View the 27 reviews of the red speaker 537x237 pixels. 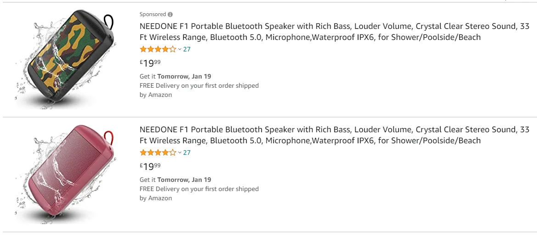187,152
